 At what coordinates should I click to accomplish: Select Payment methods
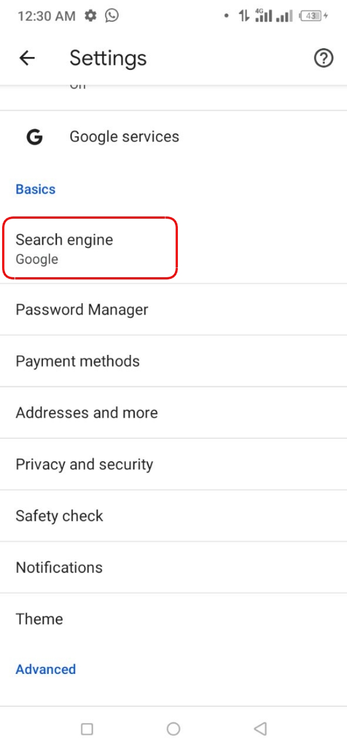78,361
